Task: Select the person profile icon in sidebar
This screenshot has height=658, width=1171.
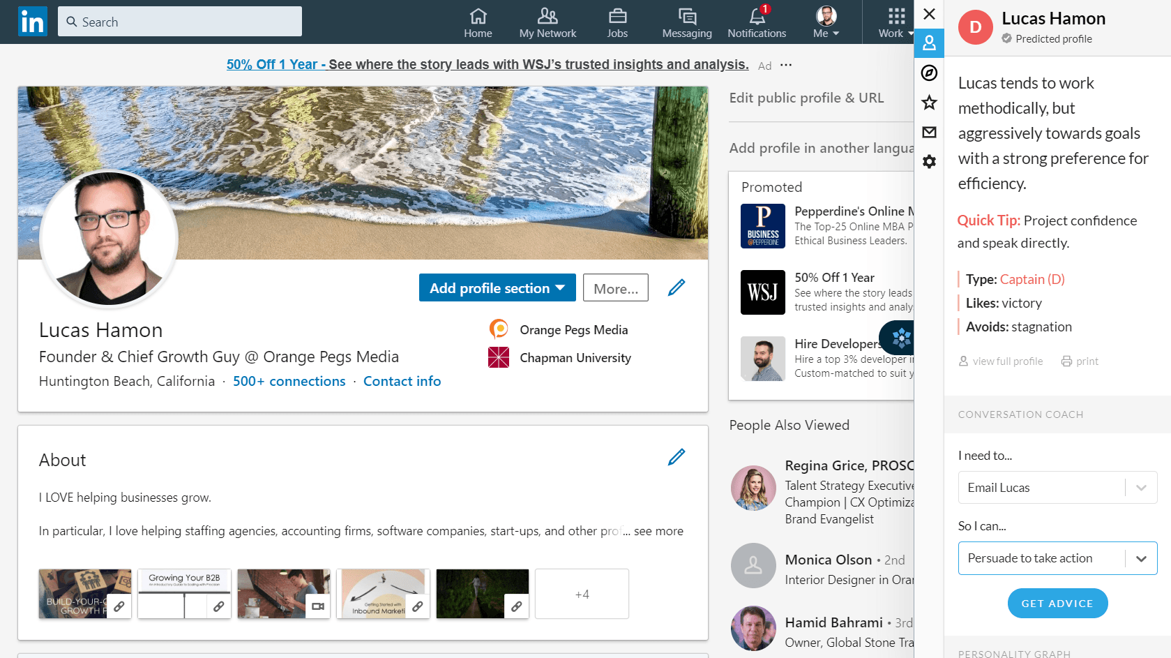Action: pyautogui.click(x=929, y=43)
